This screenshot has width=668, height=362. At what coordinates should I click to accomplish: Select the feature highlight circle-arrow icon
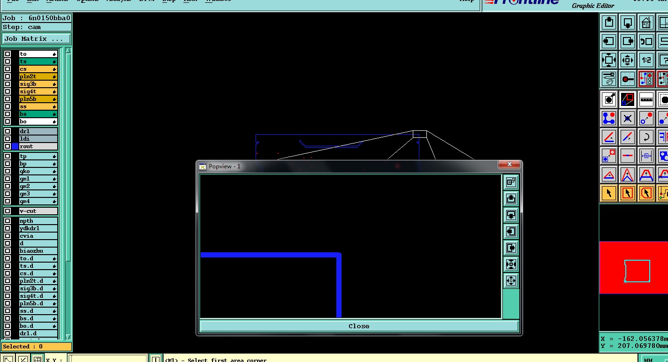point(609,99)
